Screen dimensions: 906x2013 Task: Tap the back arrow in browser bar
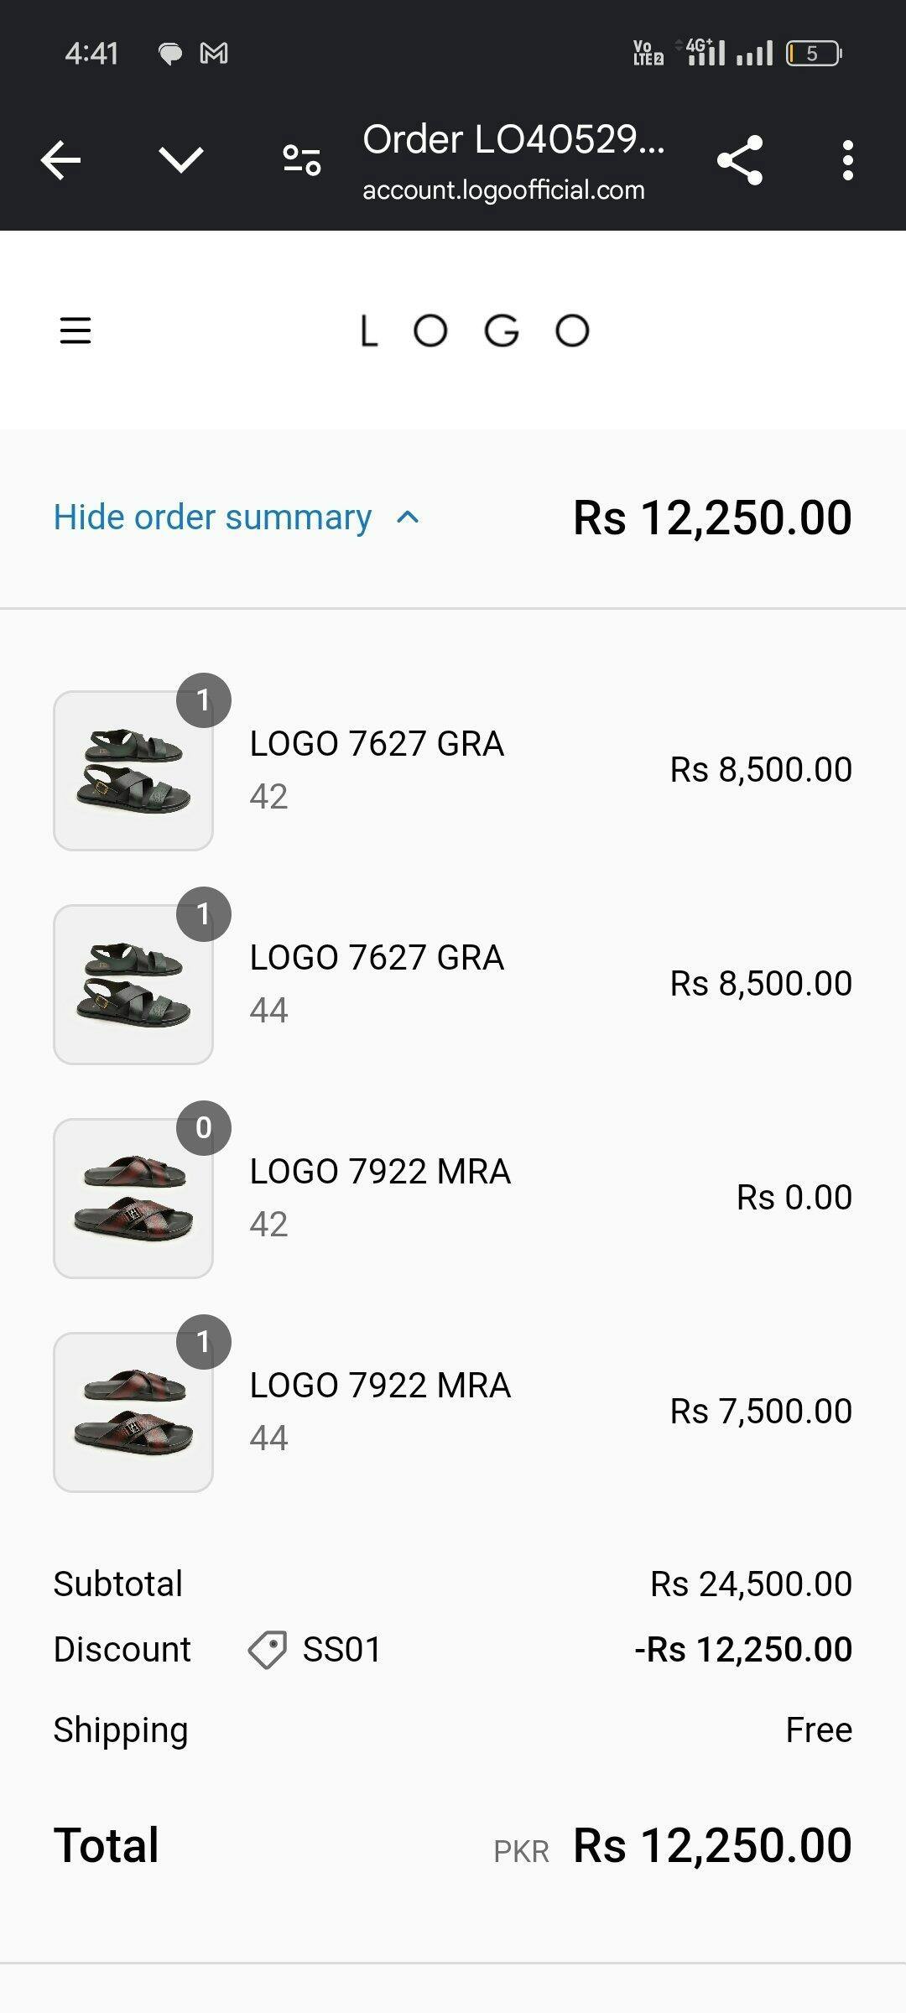pos(60,159)
